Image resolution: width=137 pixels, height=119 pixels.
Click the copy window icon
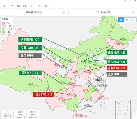[25, 6]
